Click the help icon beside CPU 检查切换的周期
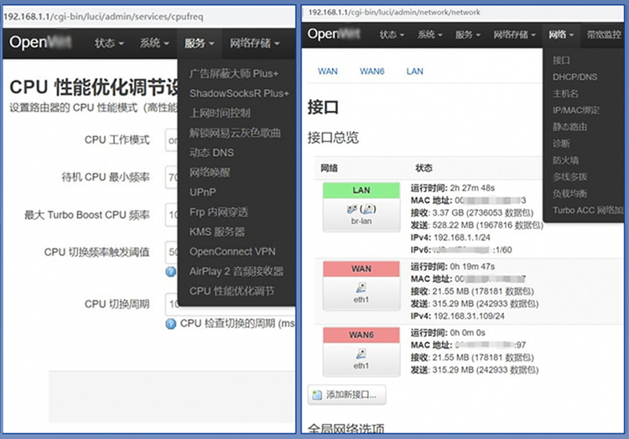629x439 pixels. click(x=171, y=324)
